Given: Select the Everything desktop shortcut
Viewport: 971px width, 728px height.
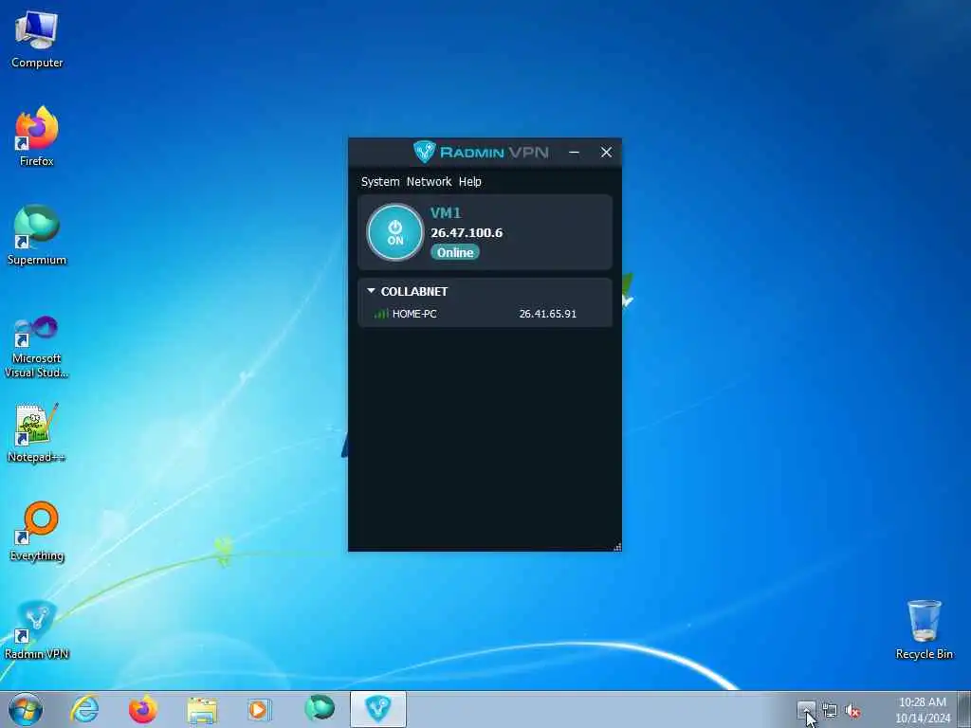Looking at the screenshot, I should coord(37,531).
